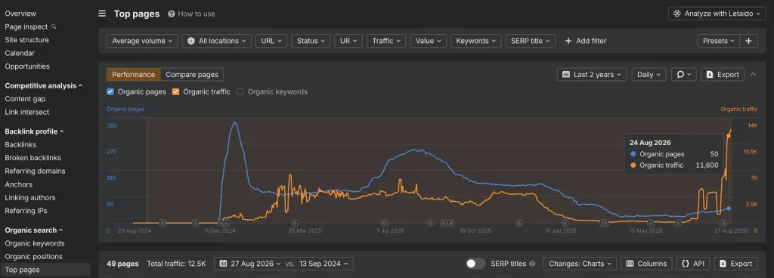Click the Add filter plus button
This screenshot has width=774, height=278.
(586, 41)
